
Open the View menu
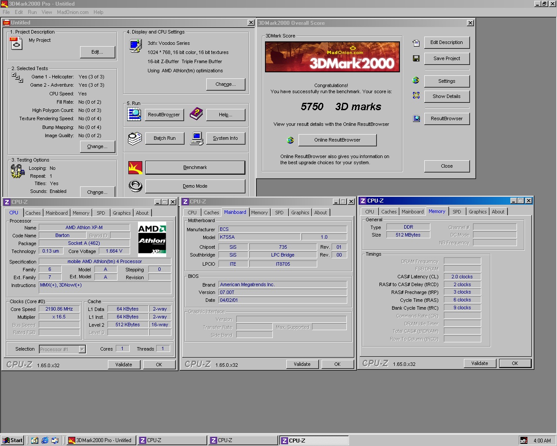tap(47, 12)
